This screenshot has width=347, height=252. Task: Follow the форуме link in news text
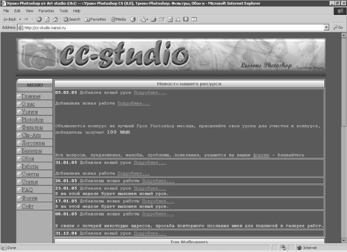point(261,155)
